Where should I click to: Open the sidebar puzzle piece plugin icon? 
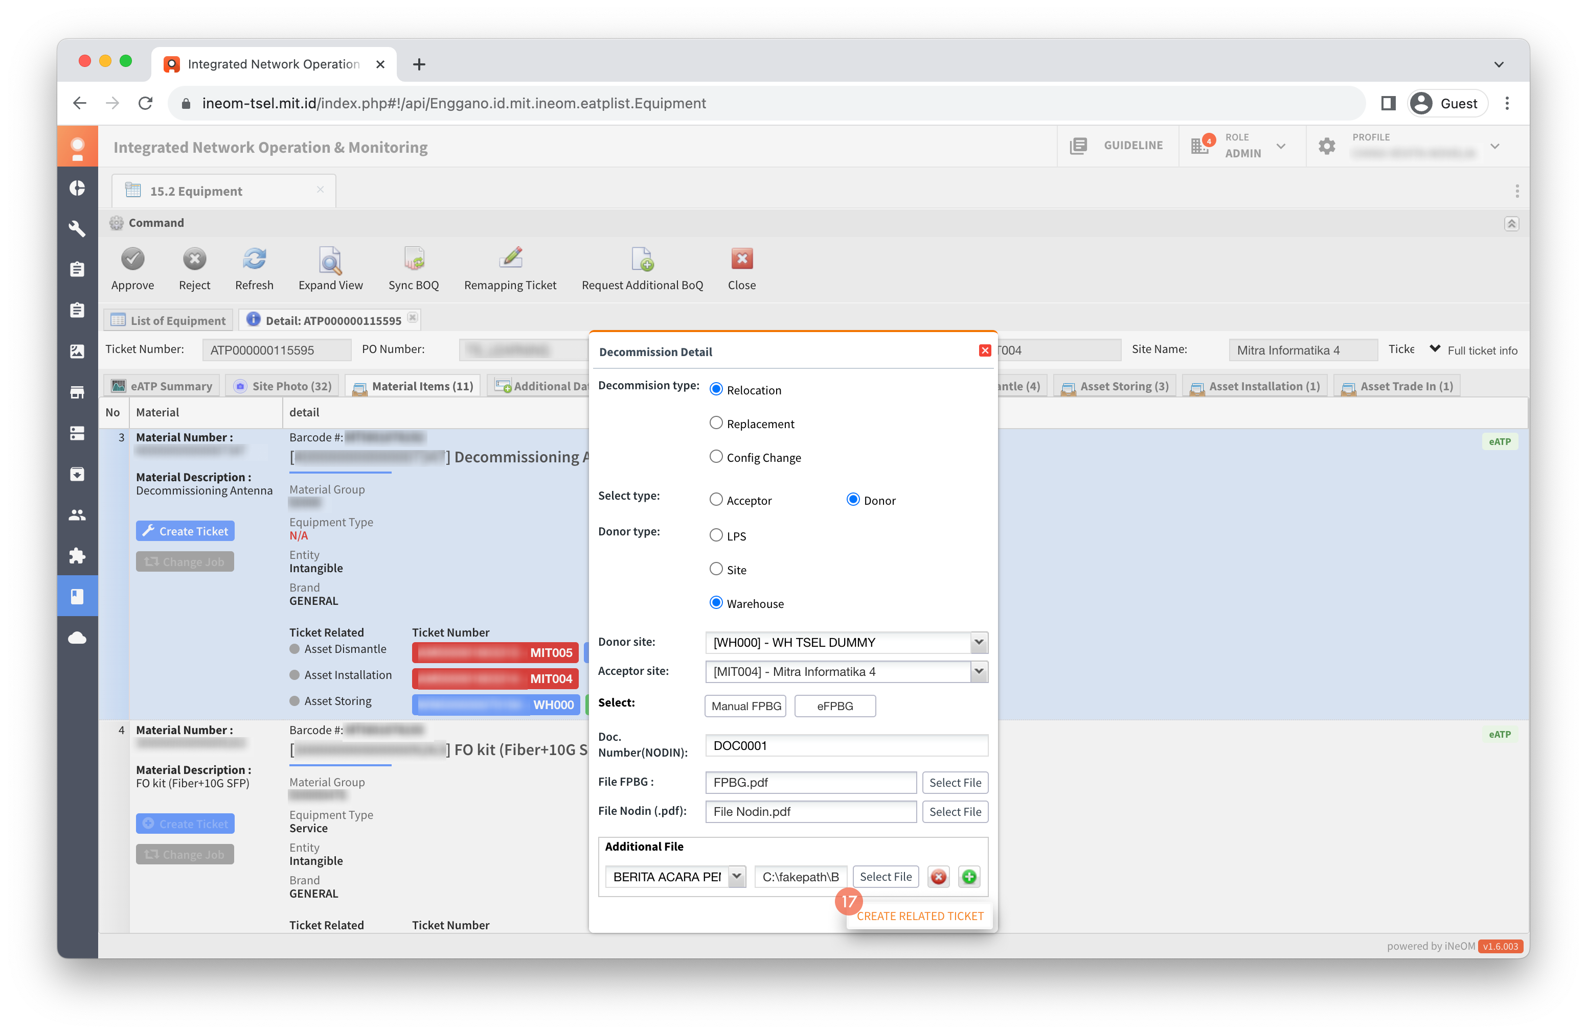(x=77, y=556)
